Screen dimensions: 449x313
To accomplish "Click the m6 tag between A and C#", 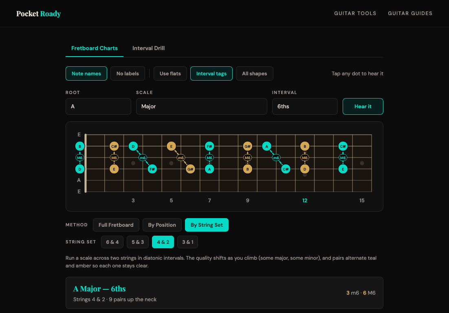I will [x=276, y=158].
